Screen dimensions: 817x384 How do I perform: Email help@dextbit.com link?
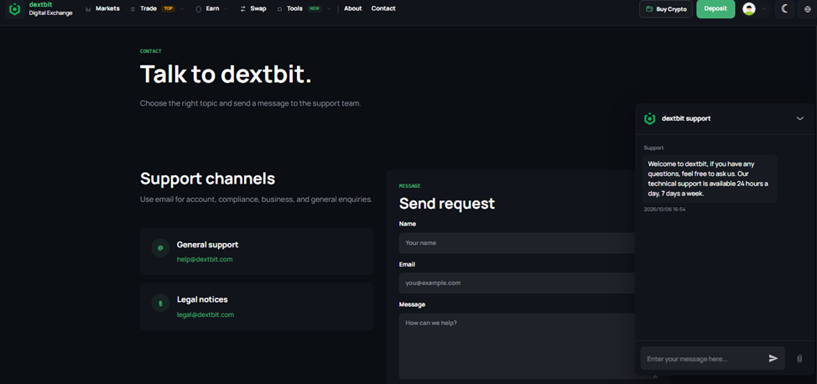205,259
